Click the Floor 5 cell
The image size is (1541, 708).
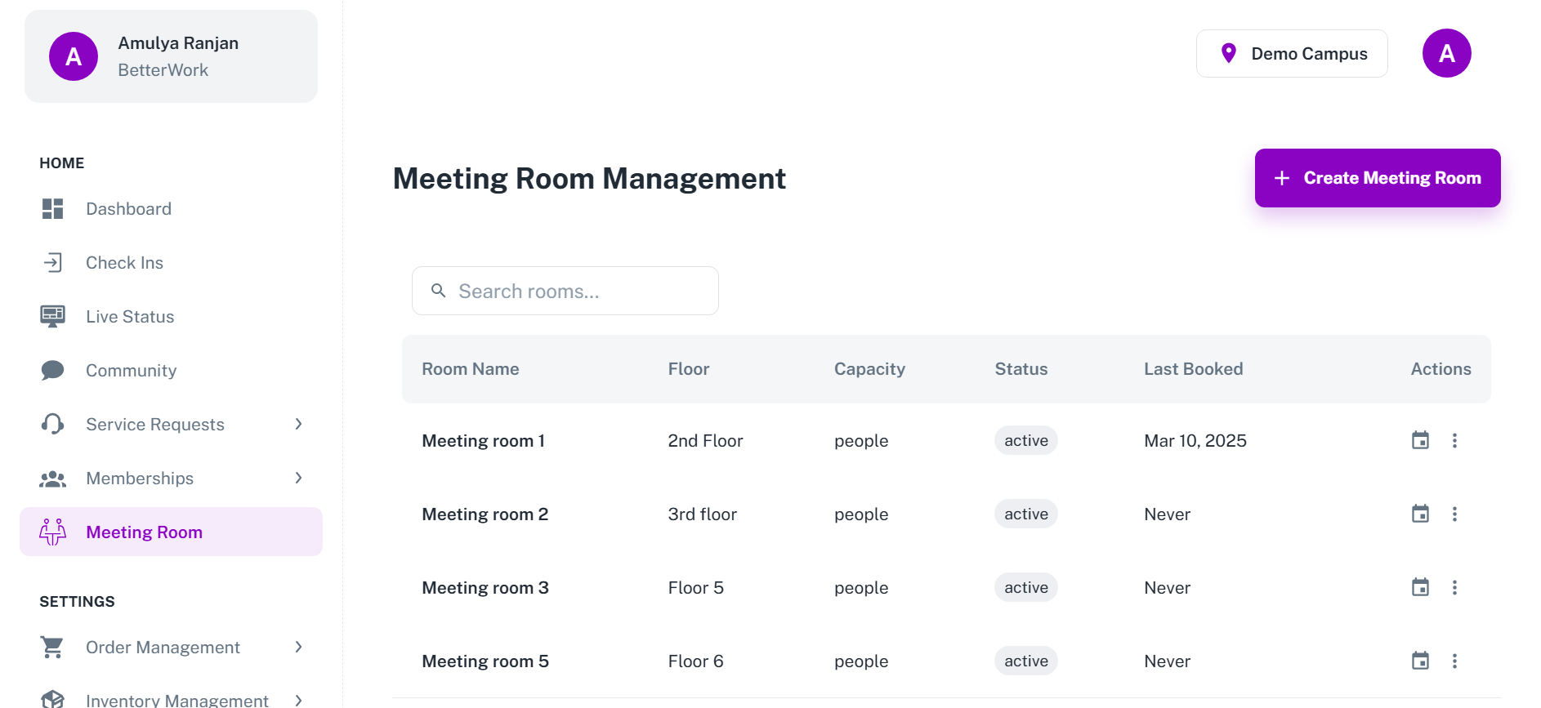click(696, 588)
